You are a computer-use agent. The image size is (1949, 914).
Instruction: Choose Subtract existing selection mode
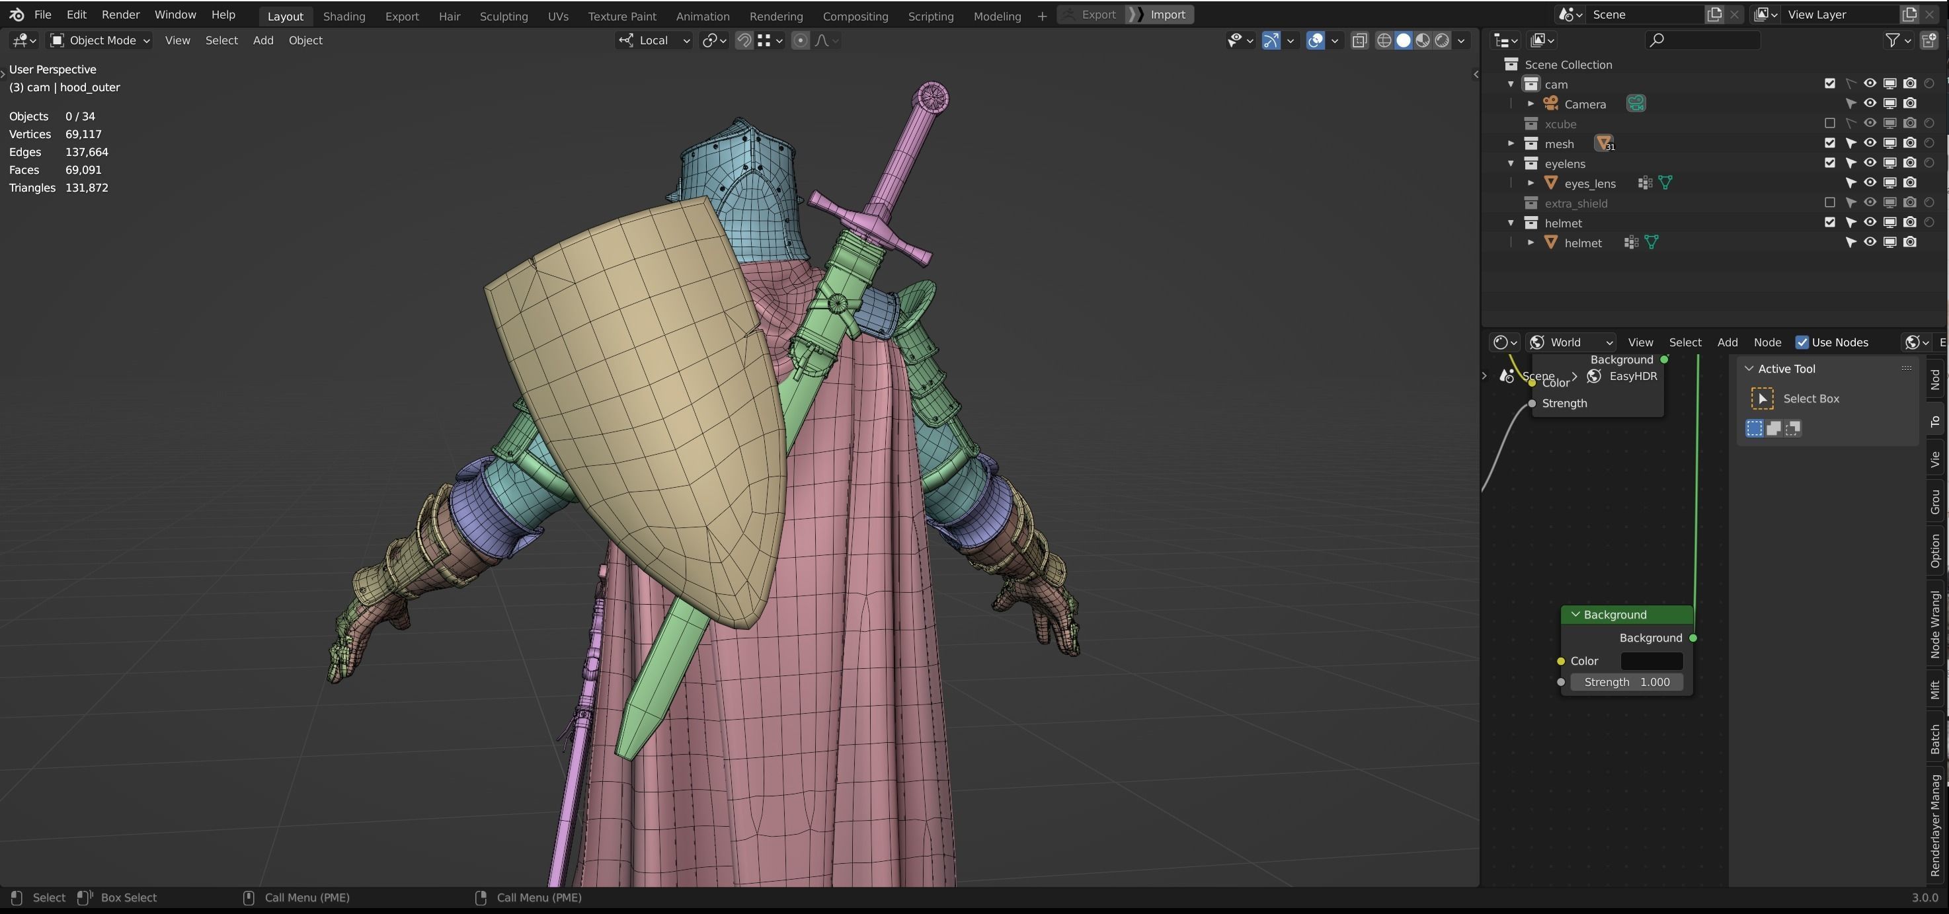[x=1792, y=428]
